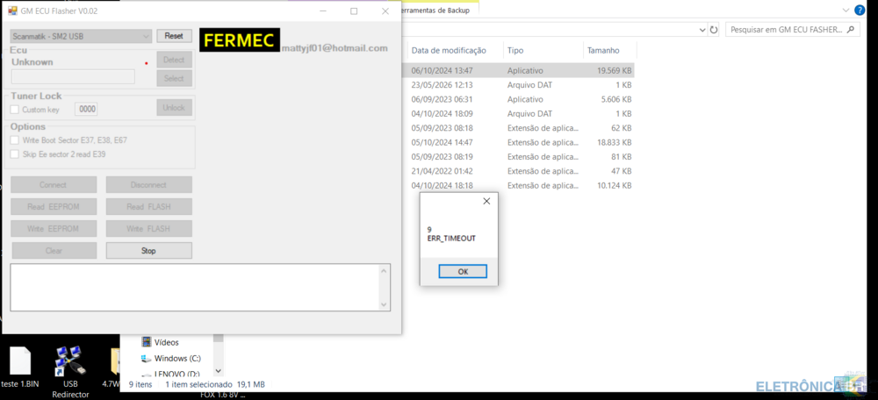Image resolution: width=878 pixels, height=400 pixels.
Task: Sort files by the Tipo column
Action: tap(515, 50)
